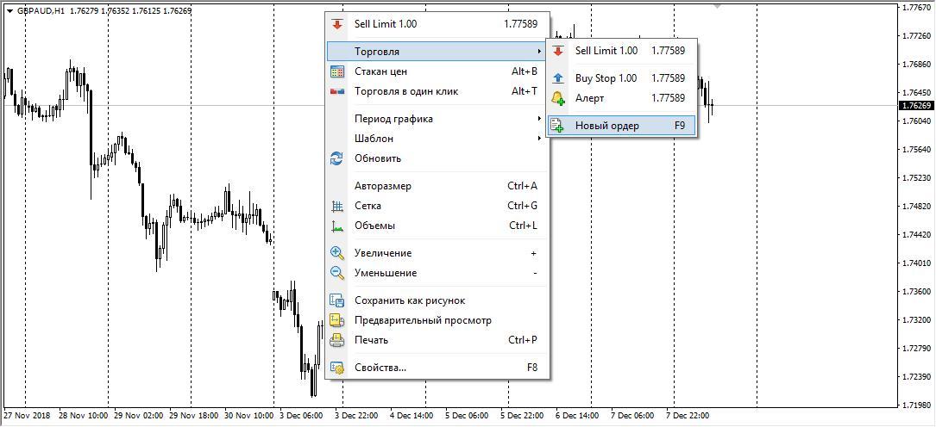Click the Новый ордер plus icon
This screenshot has height=427, width=936.
(558, 126)
